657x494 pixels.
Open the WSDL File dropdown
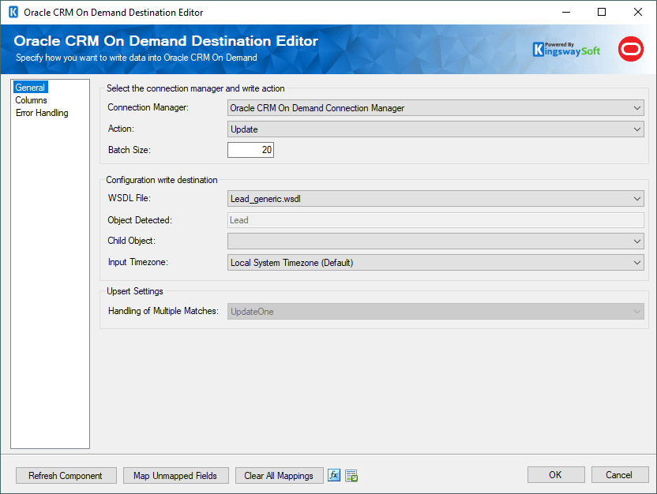click(636, 198)
